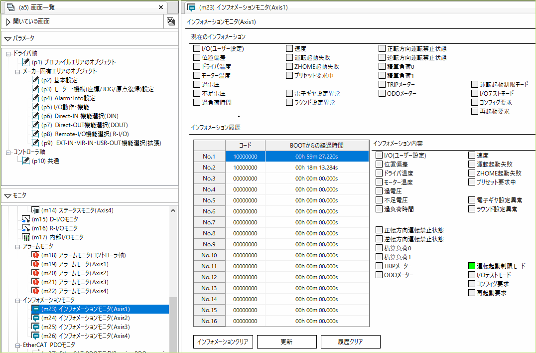Collapse the パラメータ section
The width and height of the screenshot is (536, 353).
tap(7, 38)
